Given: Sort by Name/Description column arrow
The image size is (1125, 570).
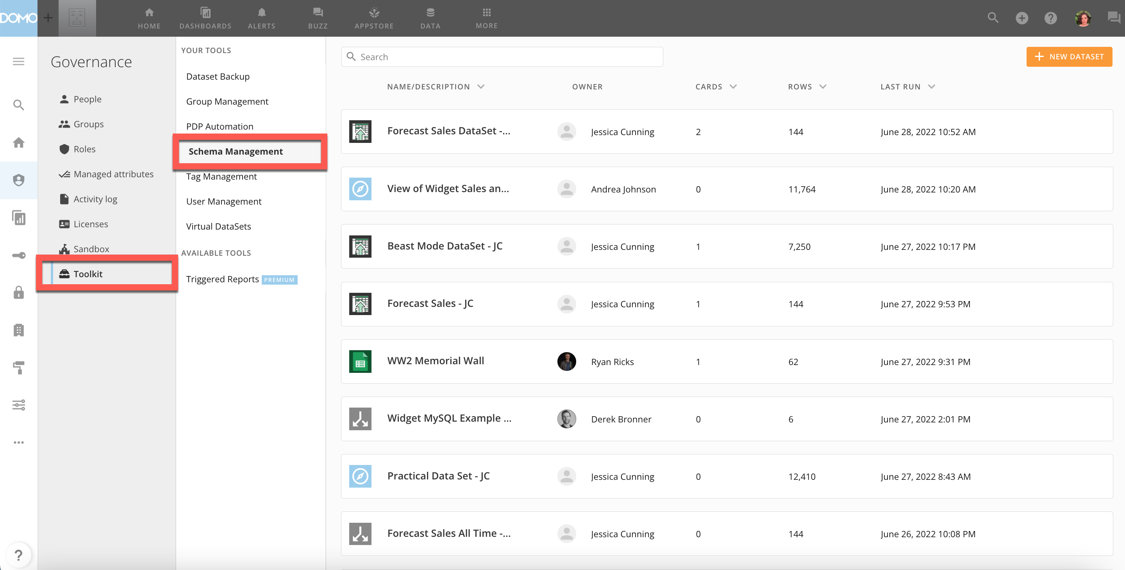Looking at the screenshot, I should [x=481, y=86].
